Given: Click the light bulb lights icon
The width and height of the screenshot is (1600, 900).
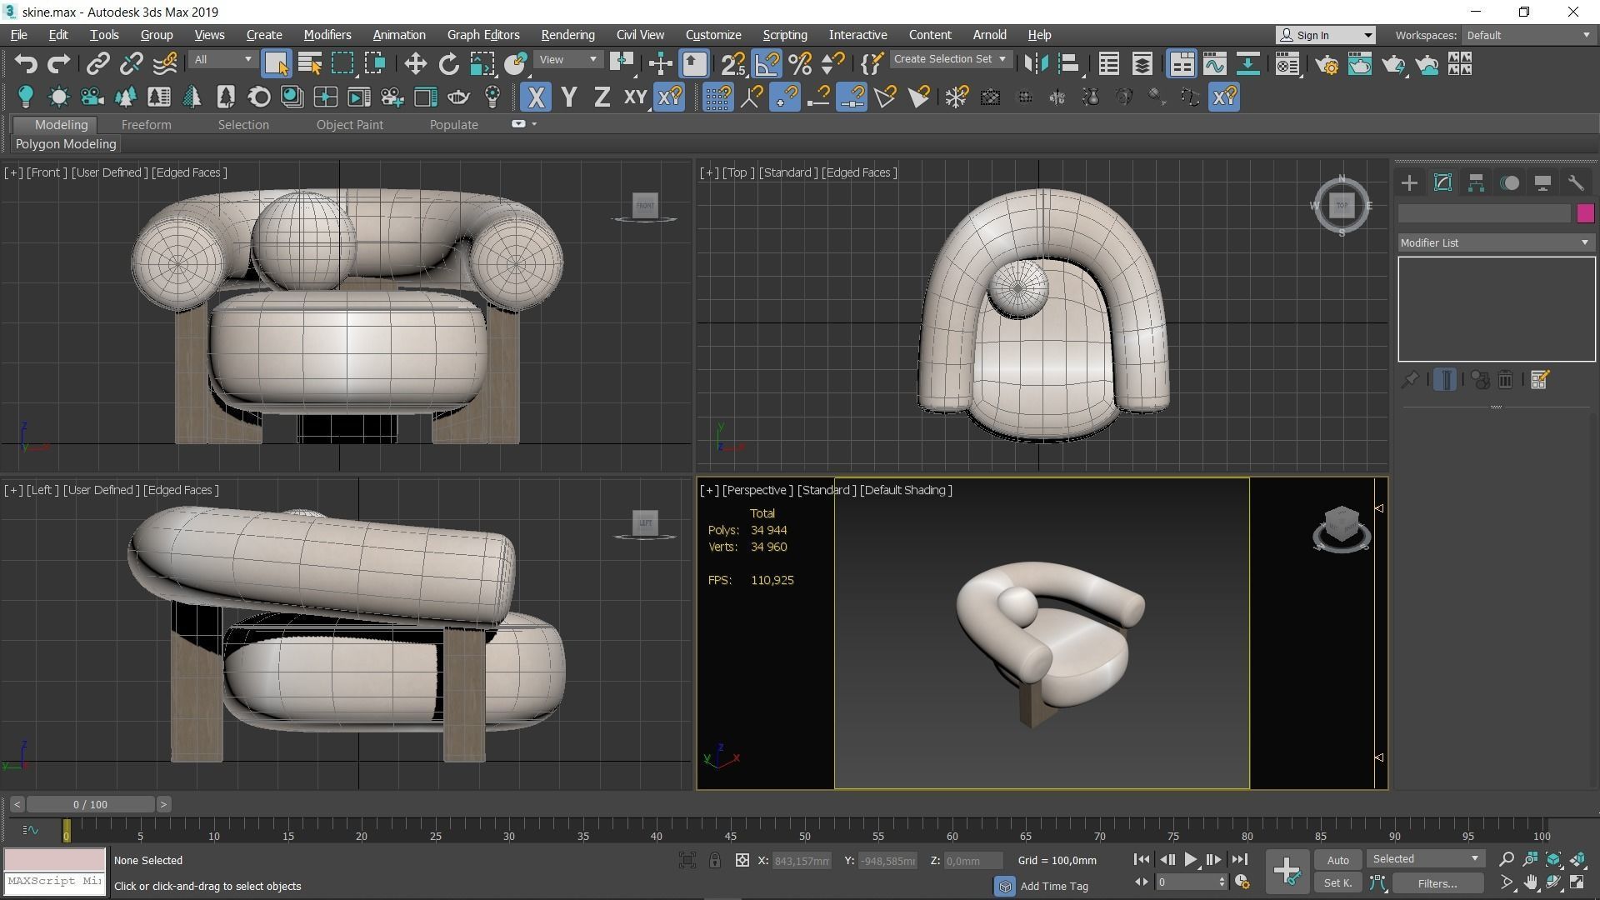Looking at the screenshot, I should point(25,97).
